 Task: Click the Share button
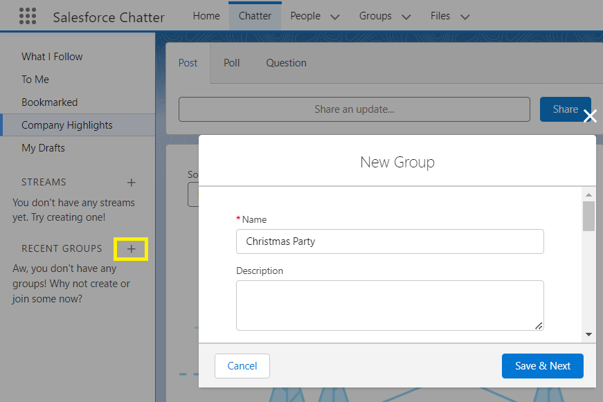point(566,109)
